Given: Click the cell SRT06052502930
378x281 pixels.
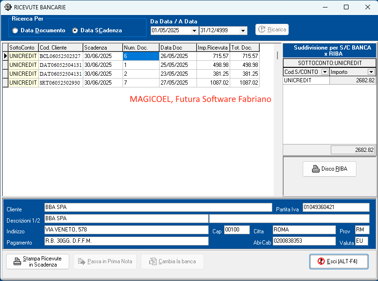Looking at the screenshot, I should click(61, 83).
